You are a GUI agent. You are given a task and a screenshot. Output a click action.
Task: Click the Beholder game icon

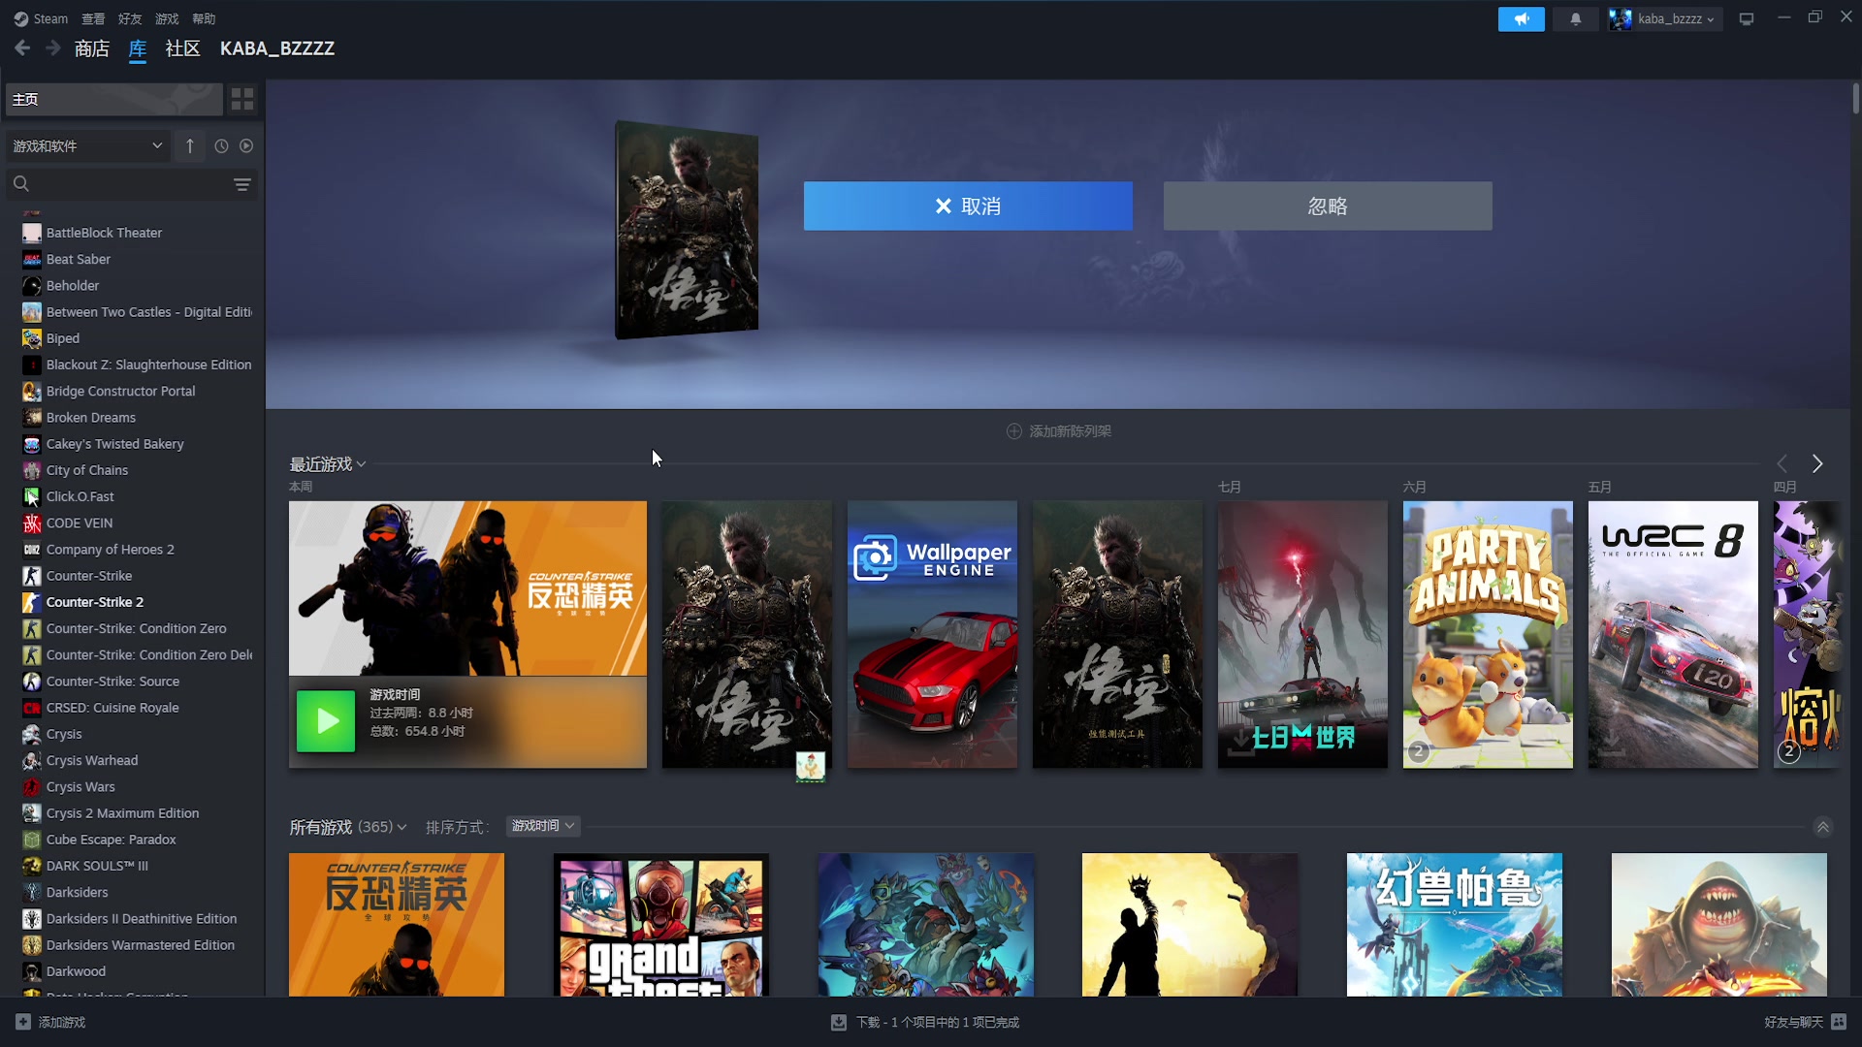tap(32, 286)
